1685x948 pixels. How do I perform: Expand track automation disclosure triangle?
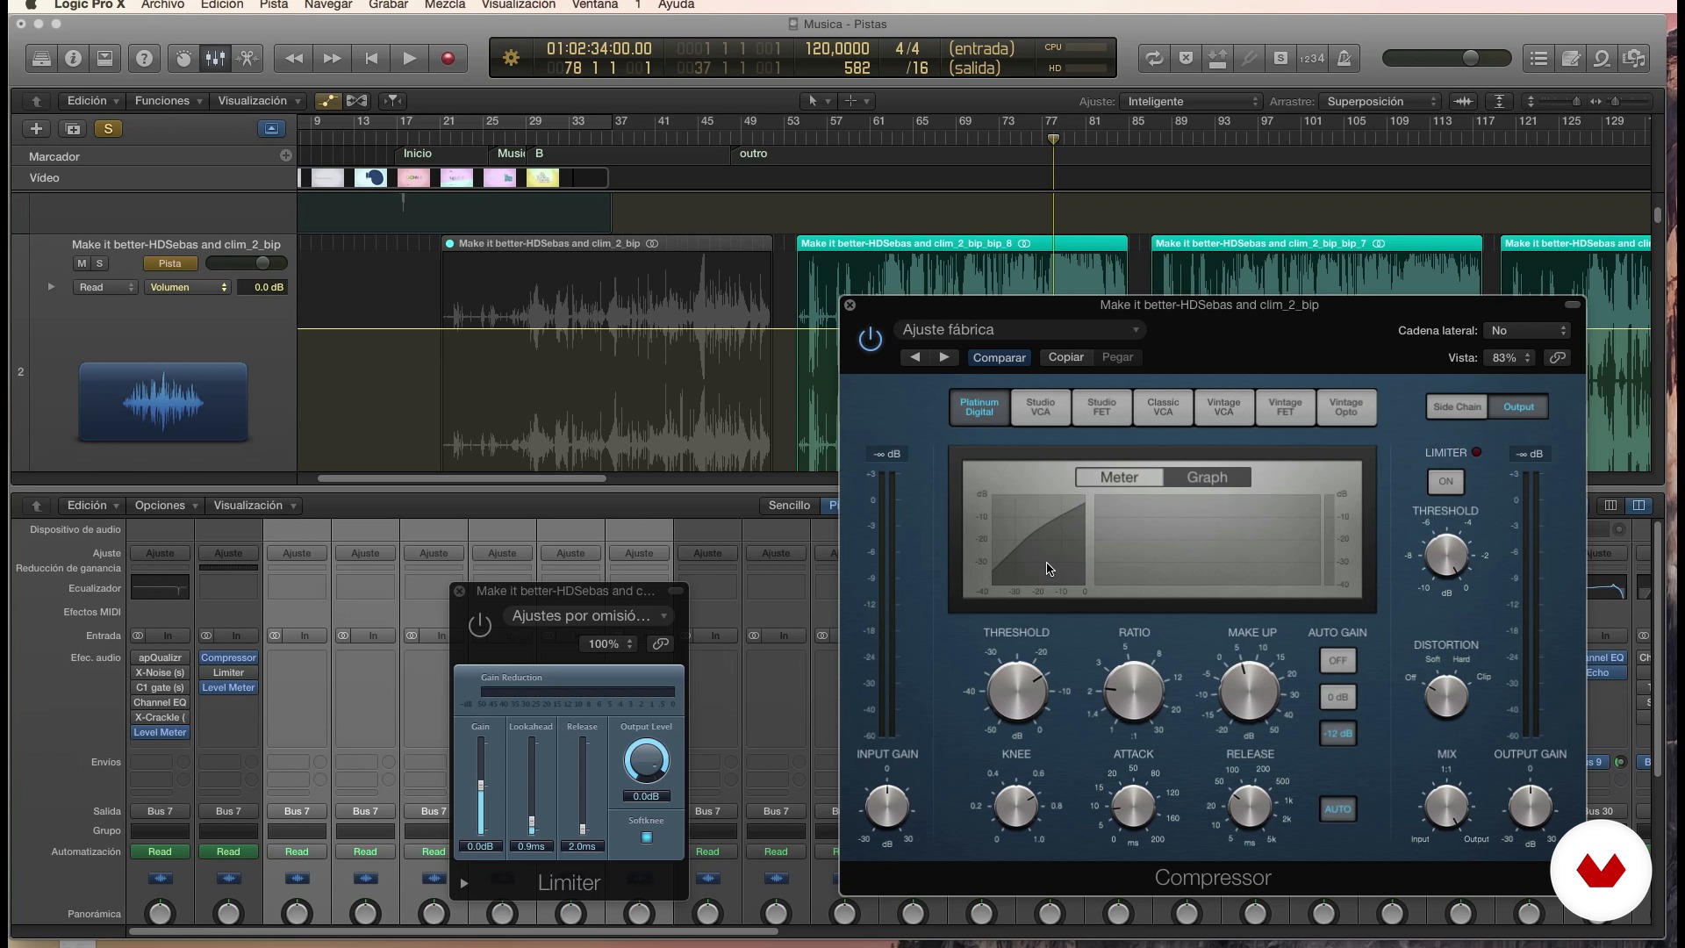51,287
